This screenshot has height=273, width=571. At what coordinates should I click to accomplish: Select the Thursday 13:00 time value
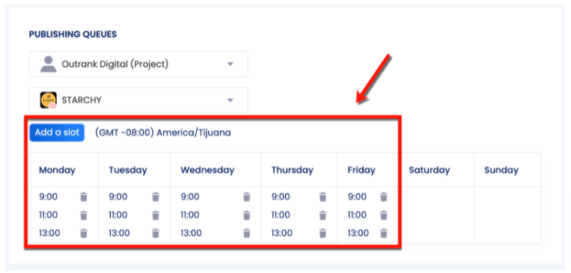click(282, 233)
